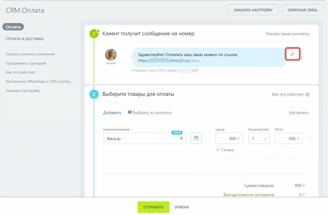Click the unit selector ч in Количество field
The width and height of the screenshot is (328, 215).
[x=265, y=138]
